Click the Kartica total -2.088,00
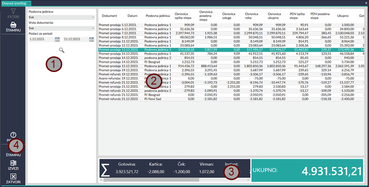 (156, 172)
